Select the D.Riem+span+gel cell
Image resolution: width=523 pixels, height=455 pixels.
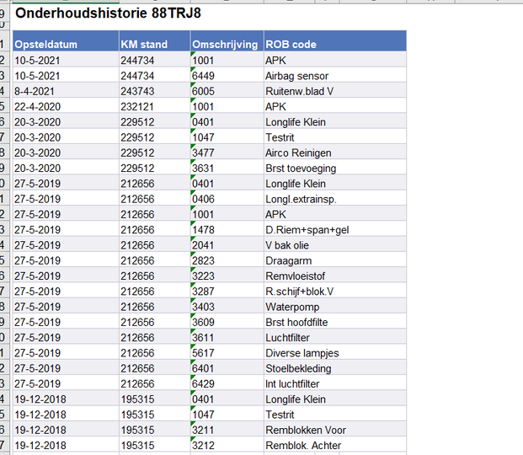click(335, 230)
